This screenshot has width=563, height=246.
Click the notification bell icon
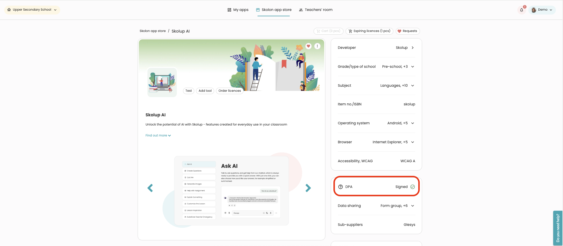[521, 10]
